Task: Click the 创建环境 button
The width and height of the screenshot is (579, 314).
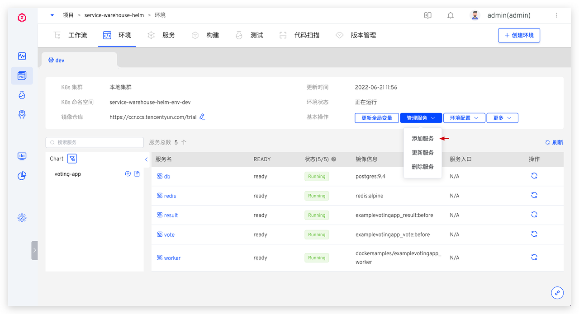Action: [x=519, y=35]
